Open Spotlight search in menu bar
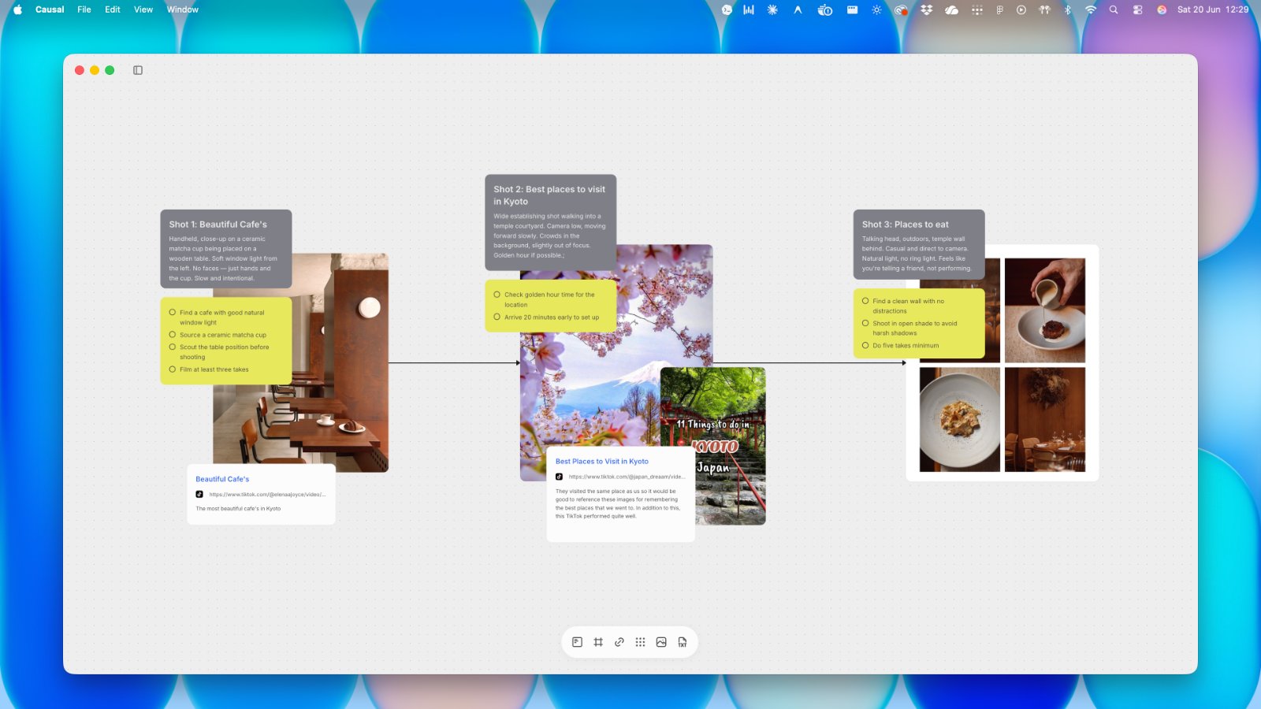 (x=1114, y=9)
